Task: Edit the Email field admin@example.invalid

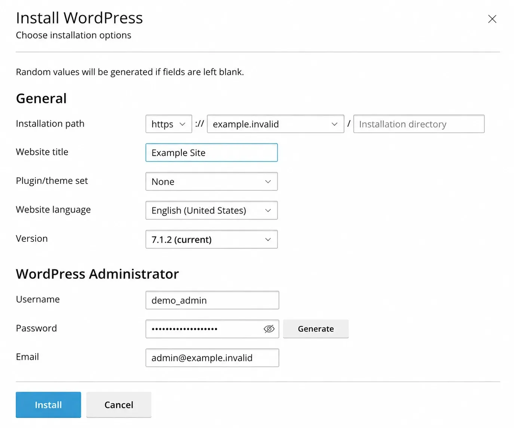Action: (x=212, y=358)
